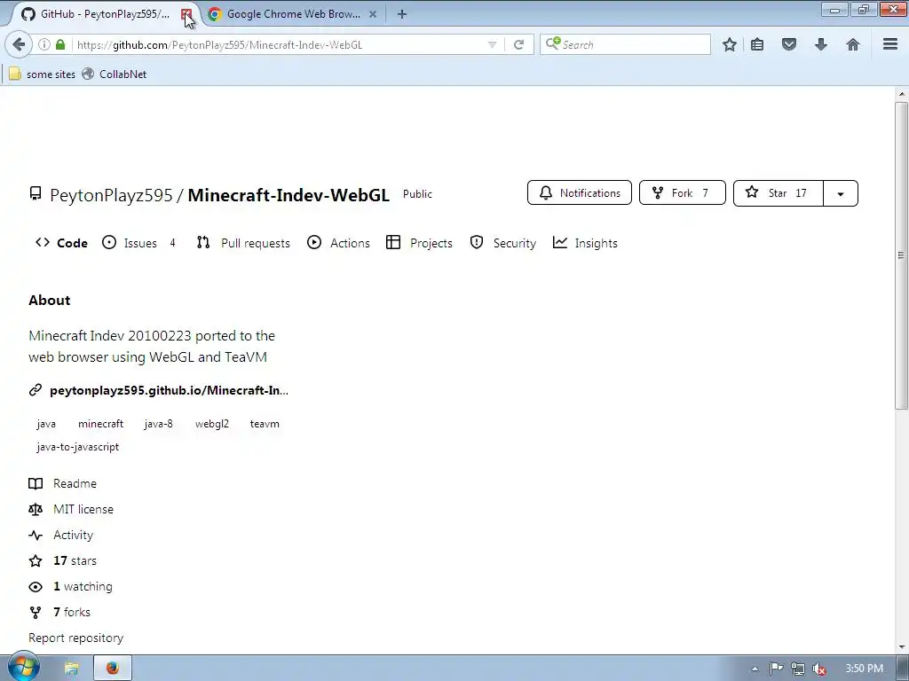
Task: Click the 'java-8' topic tag
Action: [x=158, y=424]
